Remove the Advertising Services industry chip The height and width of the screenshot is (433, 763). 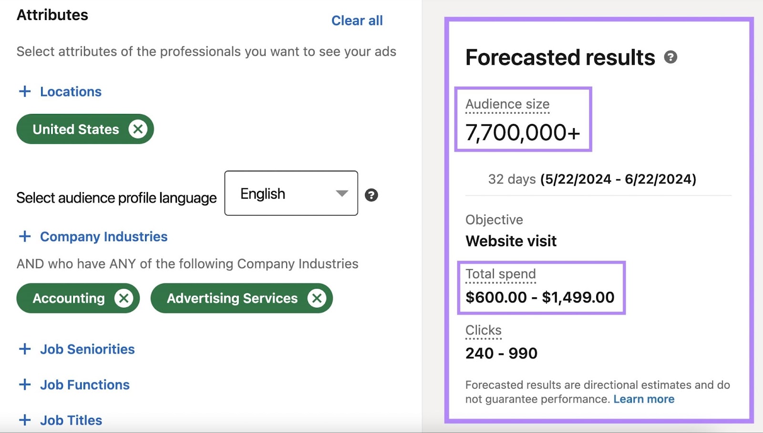coord(316,298)
